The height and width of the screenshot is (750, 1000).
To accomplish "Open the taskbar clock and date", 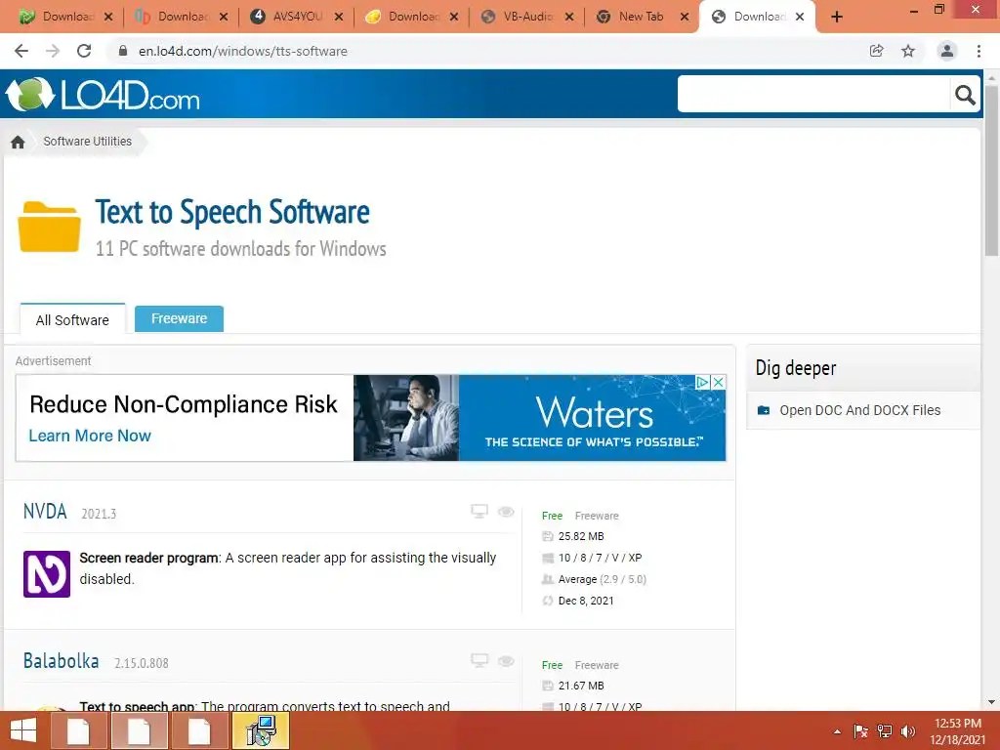I will 957,731.
